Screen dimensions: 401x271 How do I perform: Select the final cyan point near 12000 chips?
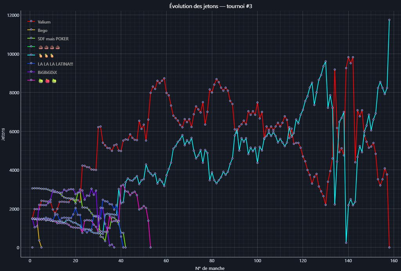click(x=389, y=20)
